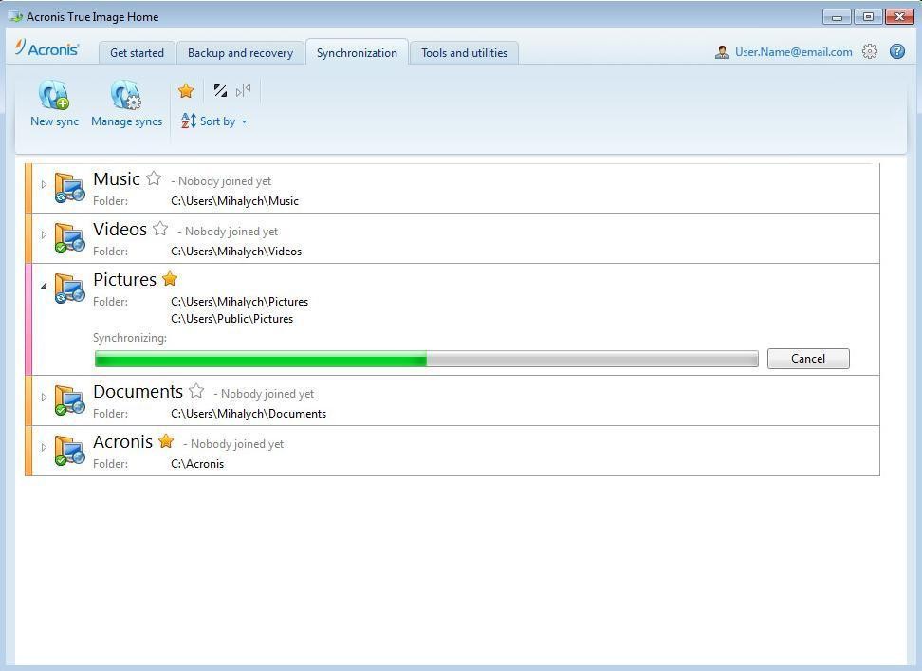Click the A-Z sort icon
Image resolution: width=922 pixels, height=671 pixels.
(x=188, y=121)
